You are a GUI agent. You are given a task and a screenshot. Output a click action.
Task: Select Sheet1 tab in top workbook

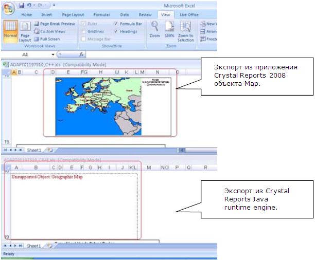tap(34, 150)
